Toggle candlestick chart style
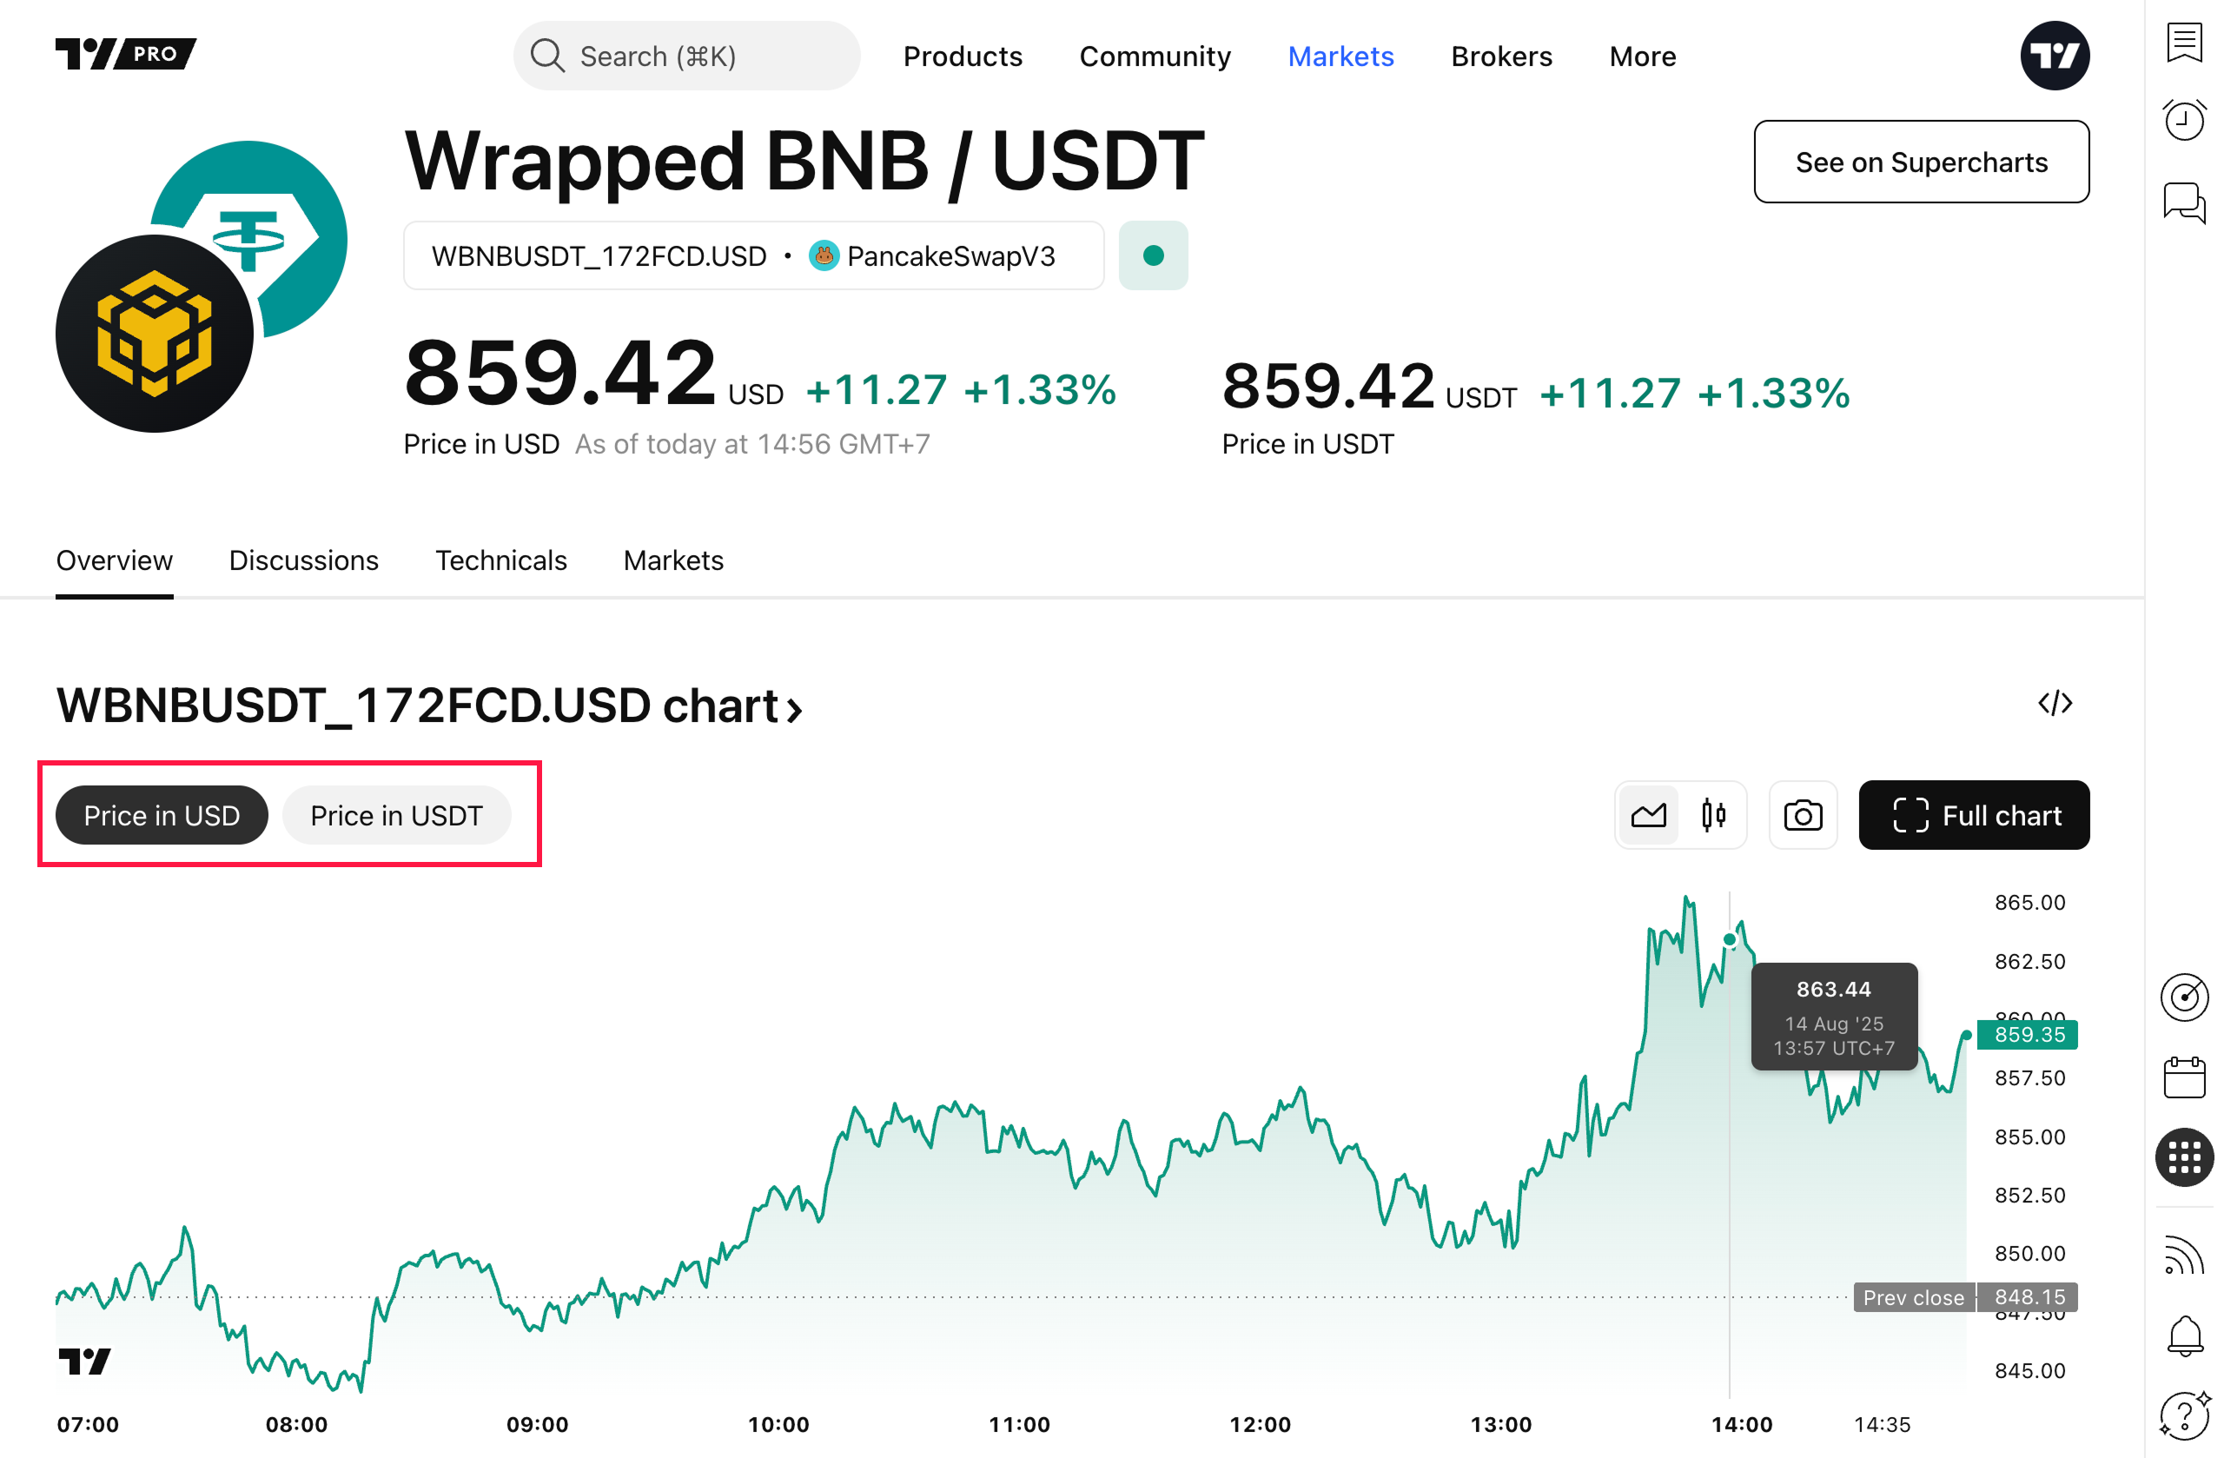Viewport: 2224px width, 1458px height. click(x=1713, y=815)
